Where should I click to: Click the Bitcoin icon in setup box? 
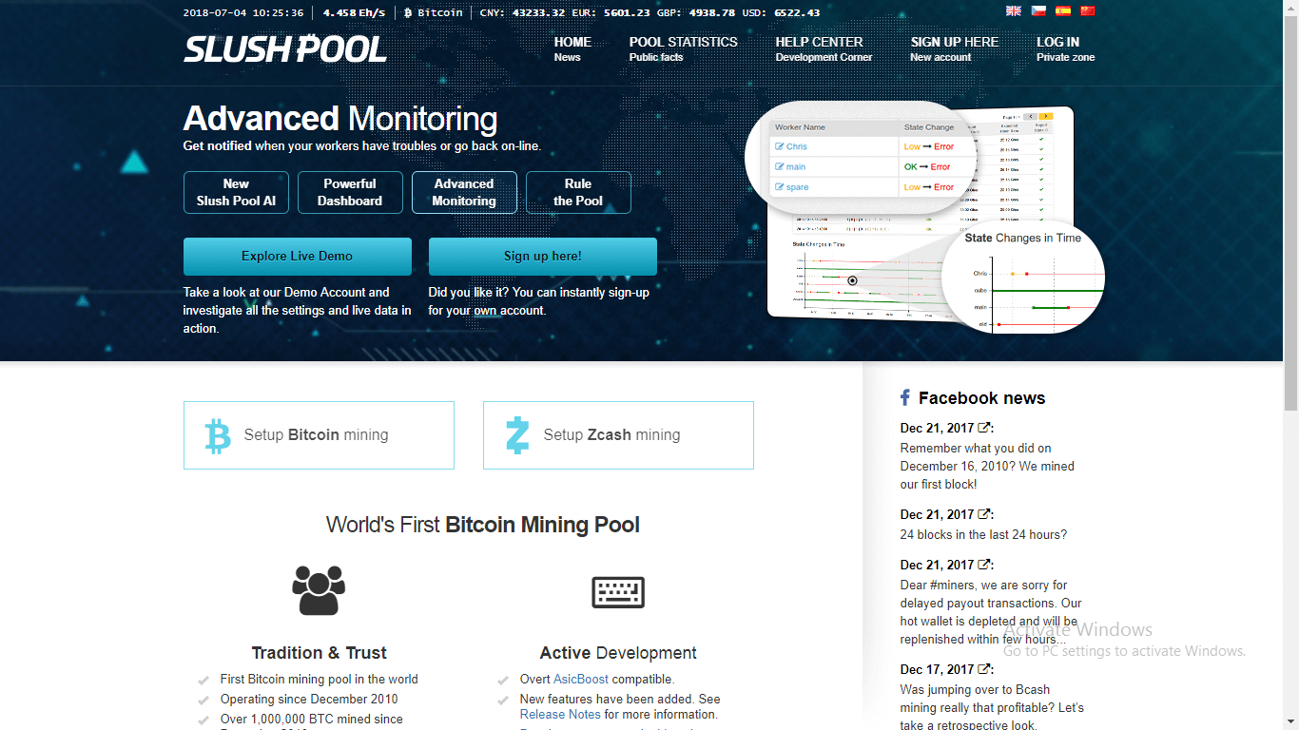click(218, 435)
